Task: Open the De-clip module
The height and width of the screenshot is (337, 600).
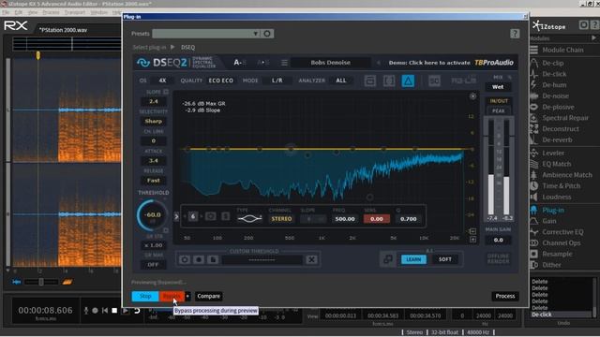Action: coord(552,63)
